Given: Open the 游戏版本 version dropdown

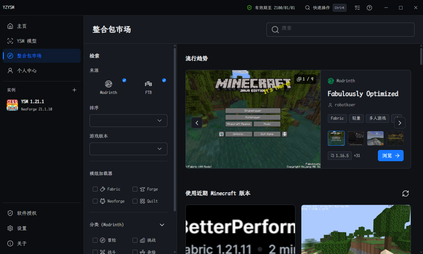Looking at the screenshot, I should 128,149.
